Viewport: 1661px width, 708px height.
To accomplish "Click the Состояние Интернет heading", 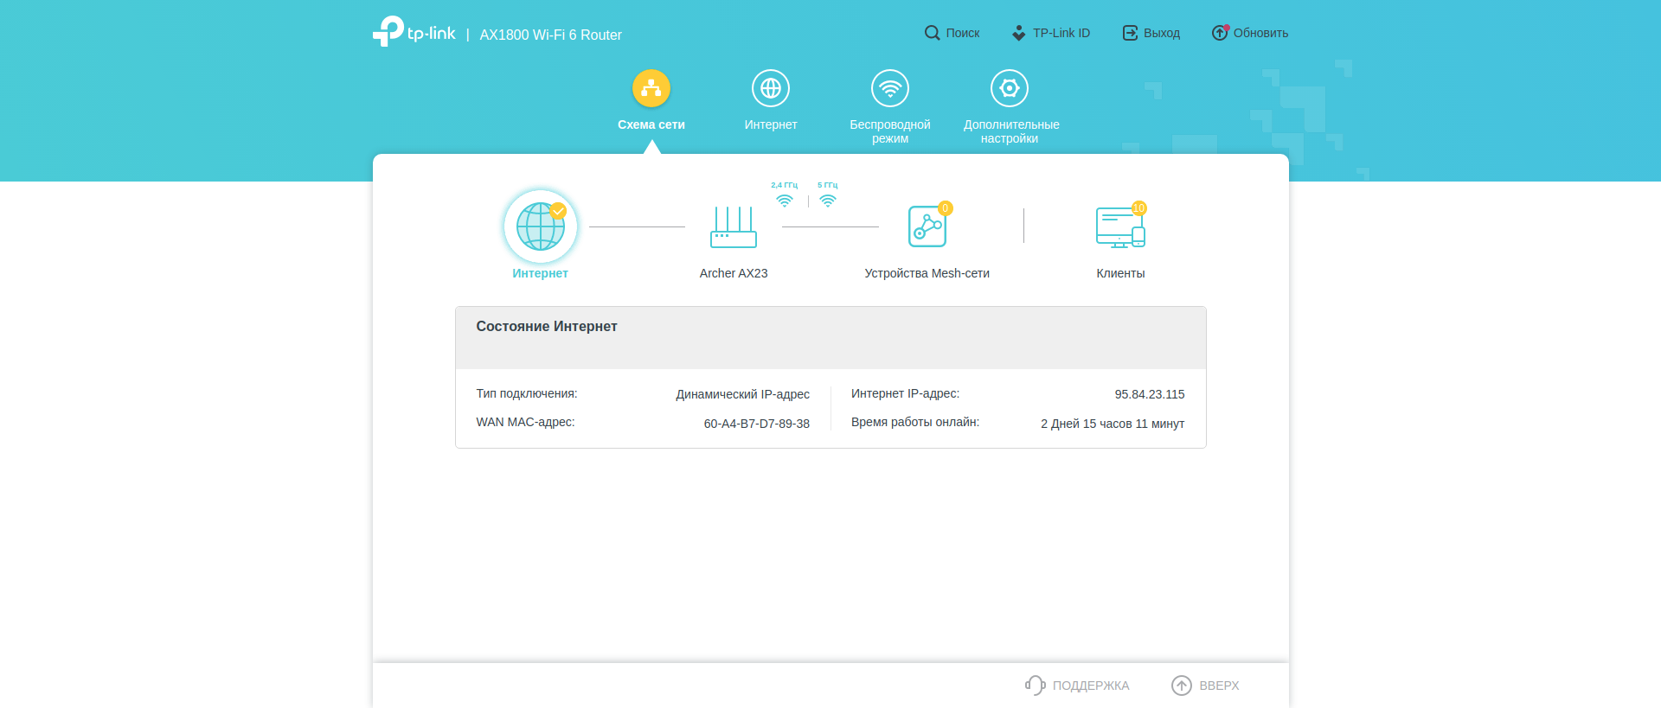I will 547,326.
